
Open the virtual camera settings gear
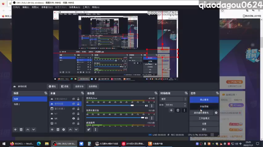[x=216, y=113]
